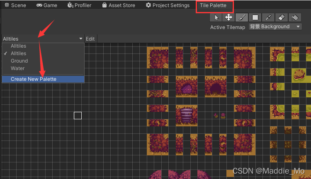Click the white selected grid cell

point(78,116)
